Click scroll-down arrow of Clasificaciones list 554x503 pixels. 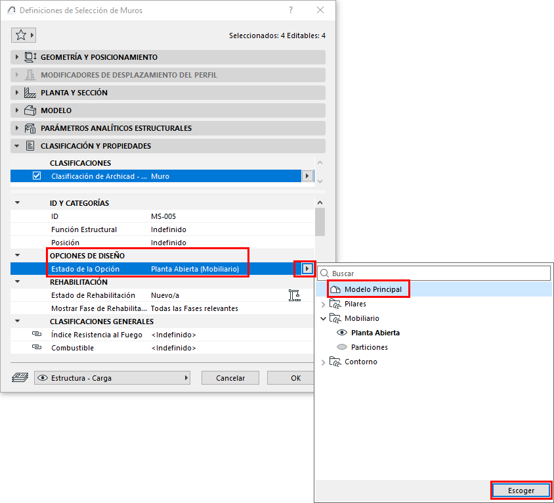tap(320, 181)
